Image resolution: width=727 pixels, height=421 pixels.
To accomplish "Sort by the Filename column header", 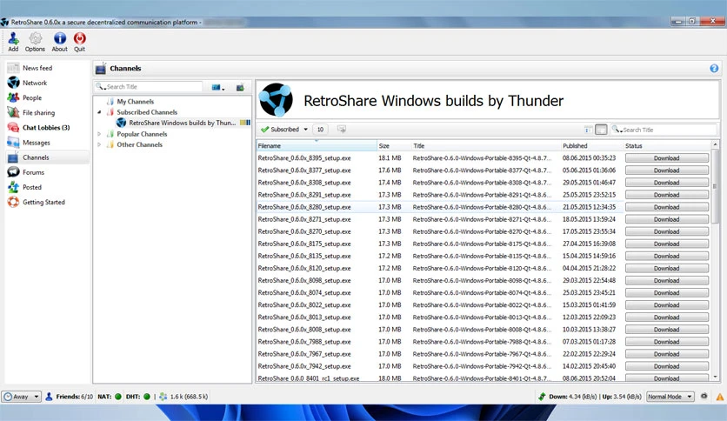I will (x=317, y=145).
